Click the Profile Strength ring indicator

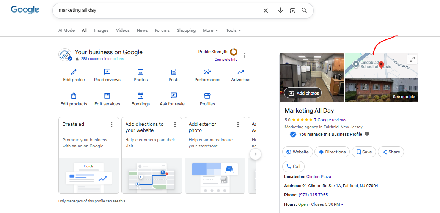click(234, 52)
